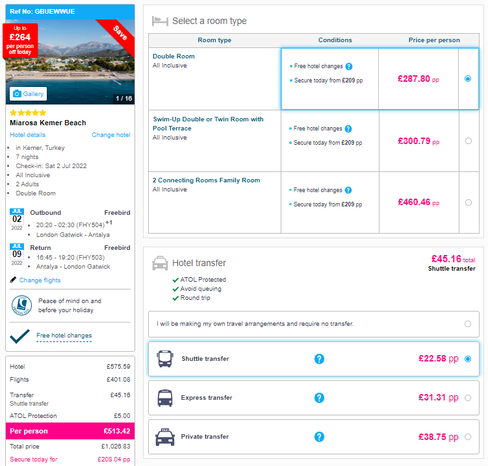Select Express transfer radio button
Image resolution: width=488 pixels, height=466 pixels.
467,398
